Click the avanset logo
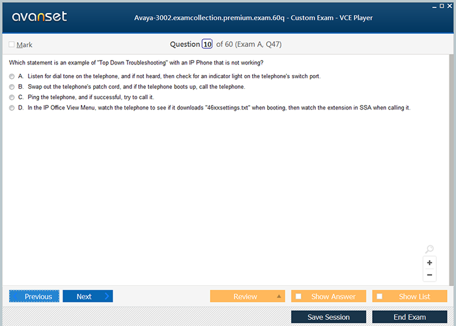 39,17
